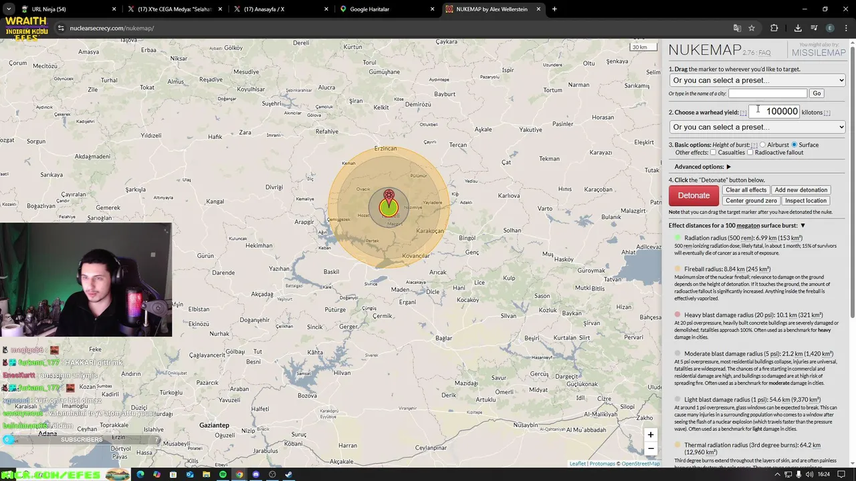Click the 16:24 clock in taskbar
The image size is (856, 481).
point(824,474)
